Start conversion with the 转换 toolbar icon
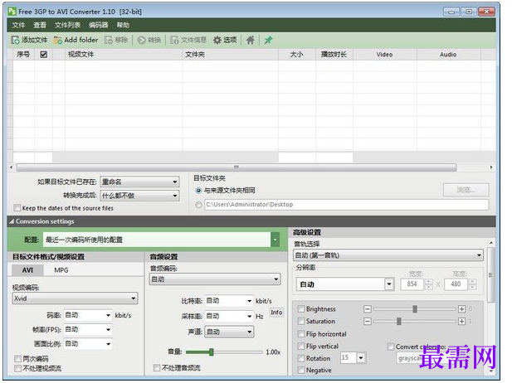512x383 pixels. point(141,40)
